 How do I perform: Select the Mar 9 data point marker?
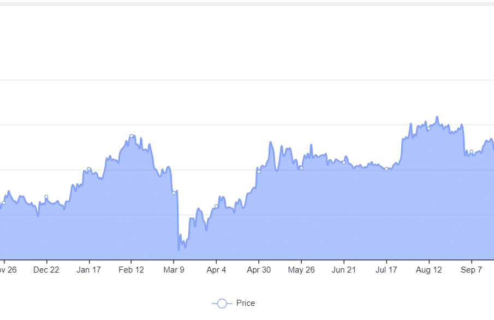point(174,193)
